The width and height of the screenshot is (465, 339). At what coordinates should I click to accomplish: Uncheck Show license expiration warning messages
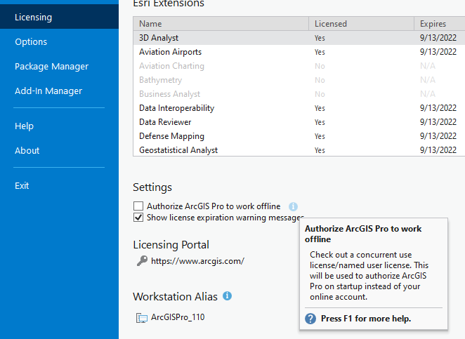[x=138, y=217]
